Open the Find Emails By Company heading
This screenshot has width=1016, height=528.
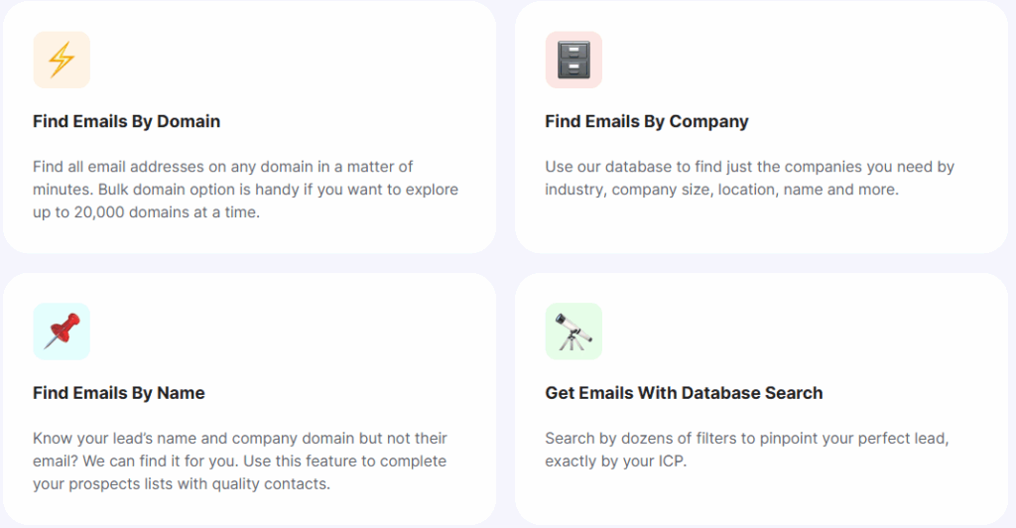pos(646,122)
